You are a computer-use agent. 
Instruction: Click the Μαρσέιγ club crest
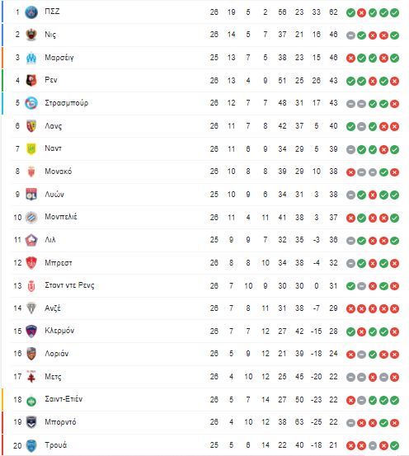click(x=31, y=58)
